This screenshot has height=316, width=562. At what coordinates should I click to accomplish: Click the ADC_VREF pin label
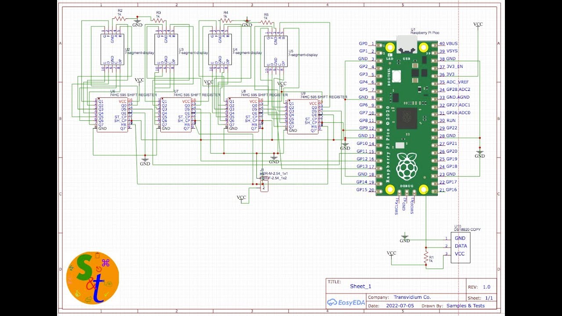(457, 82)
